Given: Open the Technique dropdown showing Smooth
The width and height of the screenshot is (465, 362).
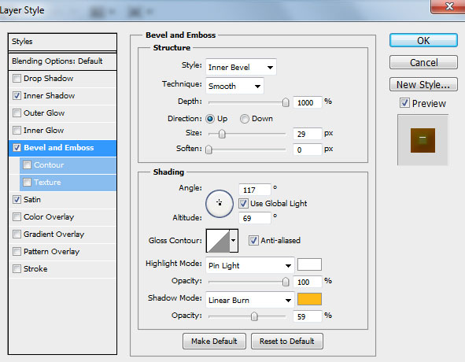Looking at the screenshot, I should click(x=234, y=86).
